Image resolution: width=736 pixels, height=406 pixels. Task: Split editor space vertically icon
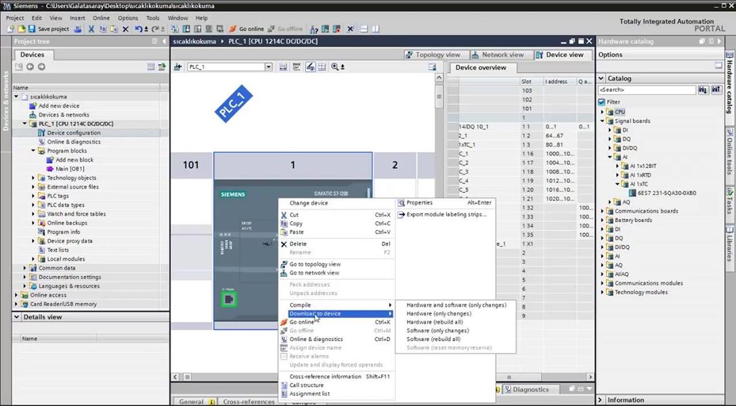pyautogui.click(x=376, y=29)
